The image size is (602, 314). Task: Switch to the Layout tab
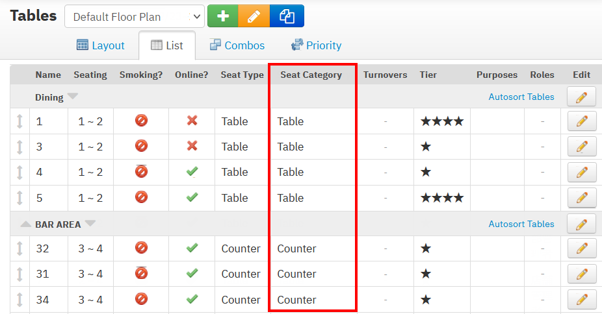click(x=101, y=45)
